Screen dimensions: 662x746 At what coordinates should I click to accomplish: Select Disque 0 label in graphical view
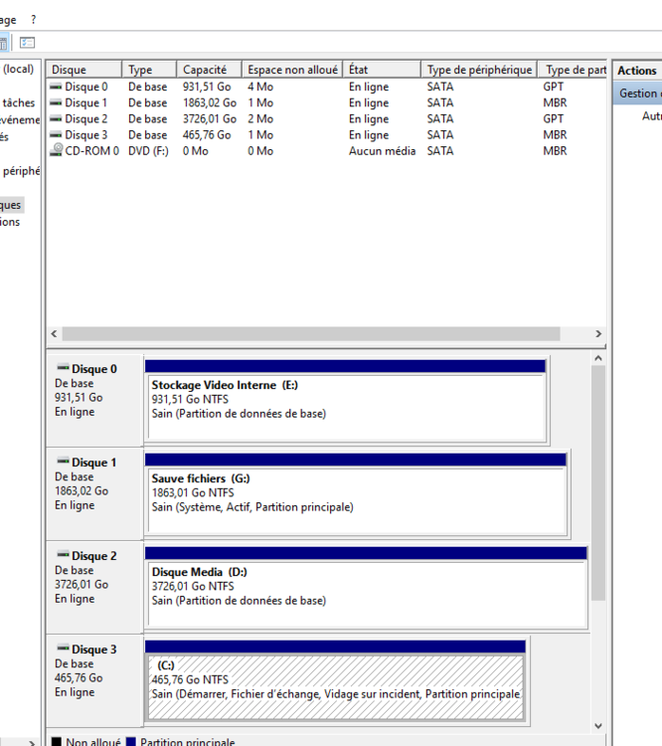pyautogui.click(x=93, y=369)
